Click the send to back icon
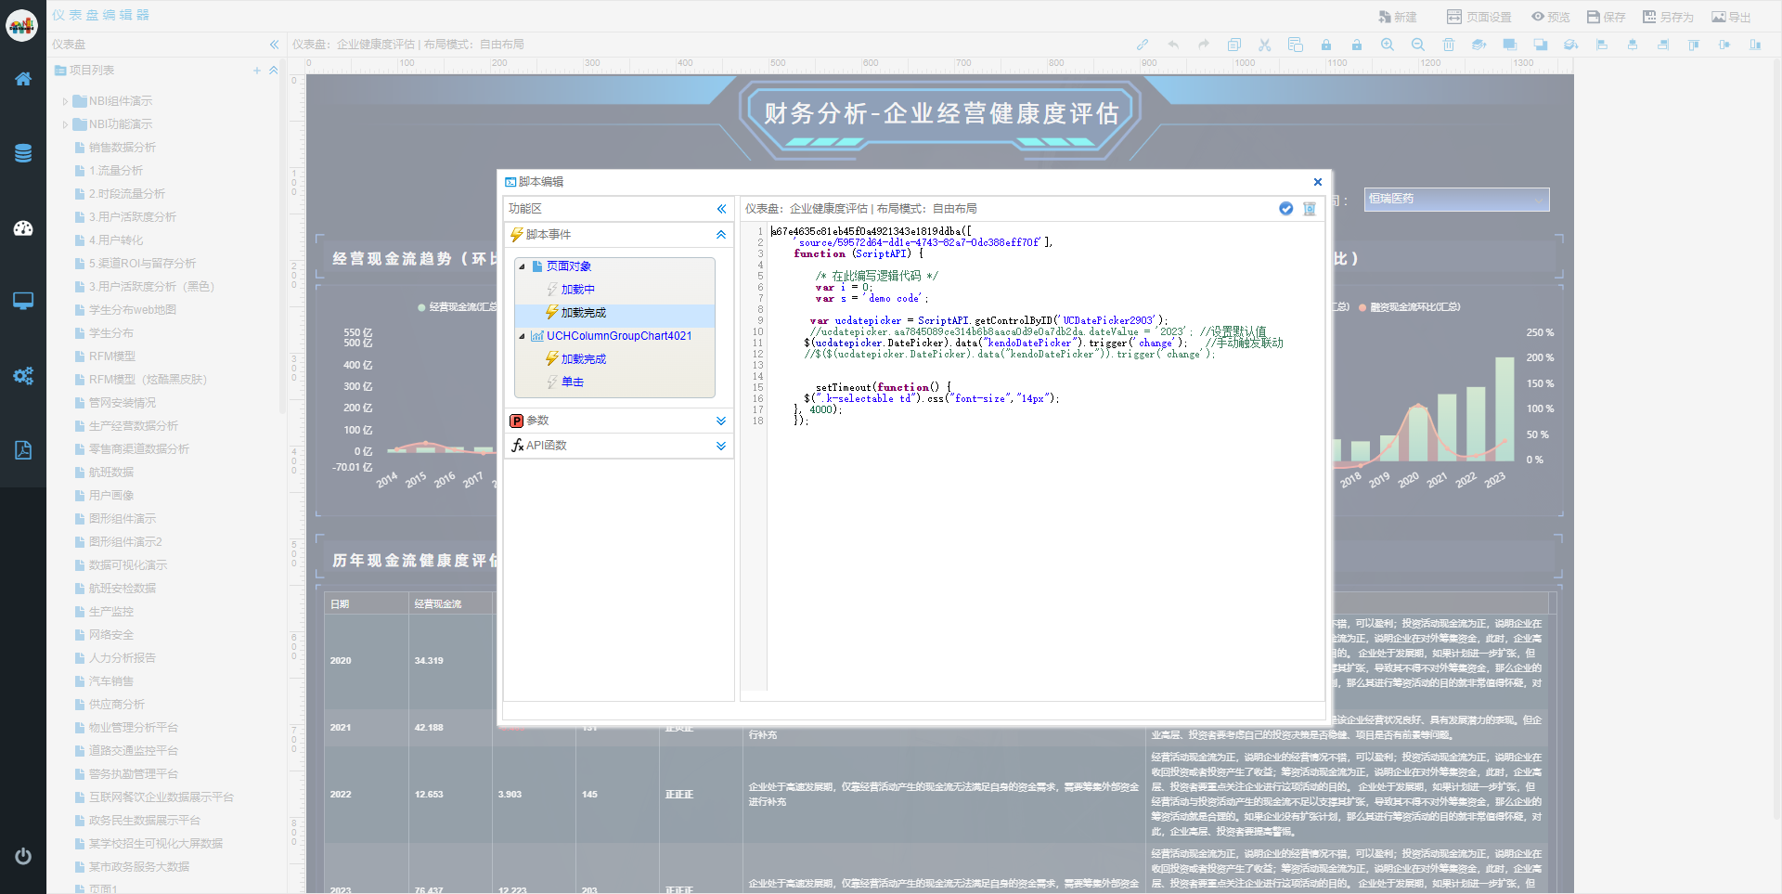Viewport: 1782px width, 894px height. 1541,45
